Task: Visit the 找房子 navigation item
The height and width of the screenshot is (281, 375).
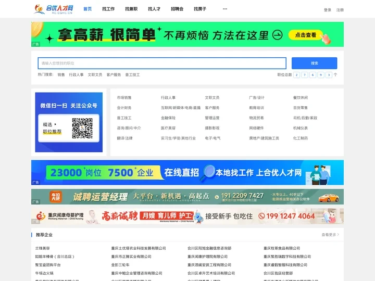Action: 200,9
